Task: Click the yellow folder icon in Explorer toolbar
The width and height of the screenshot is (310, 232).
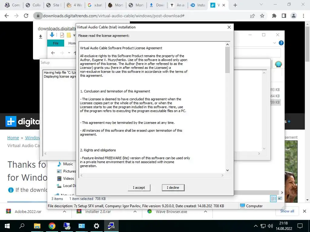Action: click(69, 35)
